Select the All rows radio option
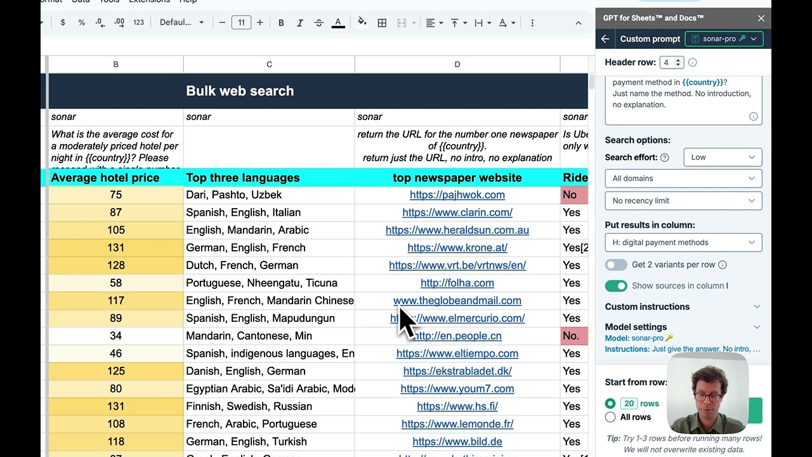Image resolution: width=812 pixels, height=457 pixels. pos(610,417)
